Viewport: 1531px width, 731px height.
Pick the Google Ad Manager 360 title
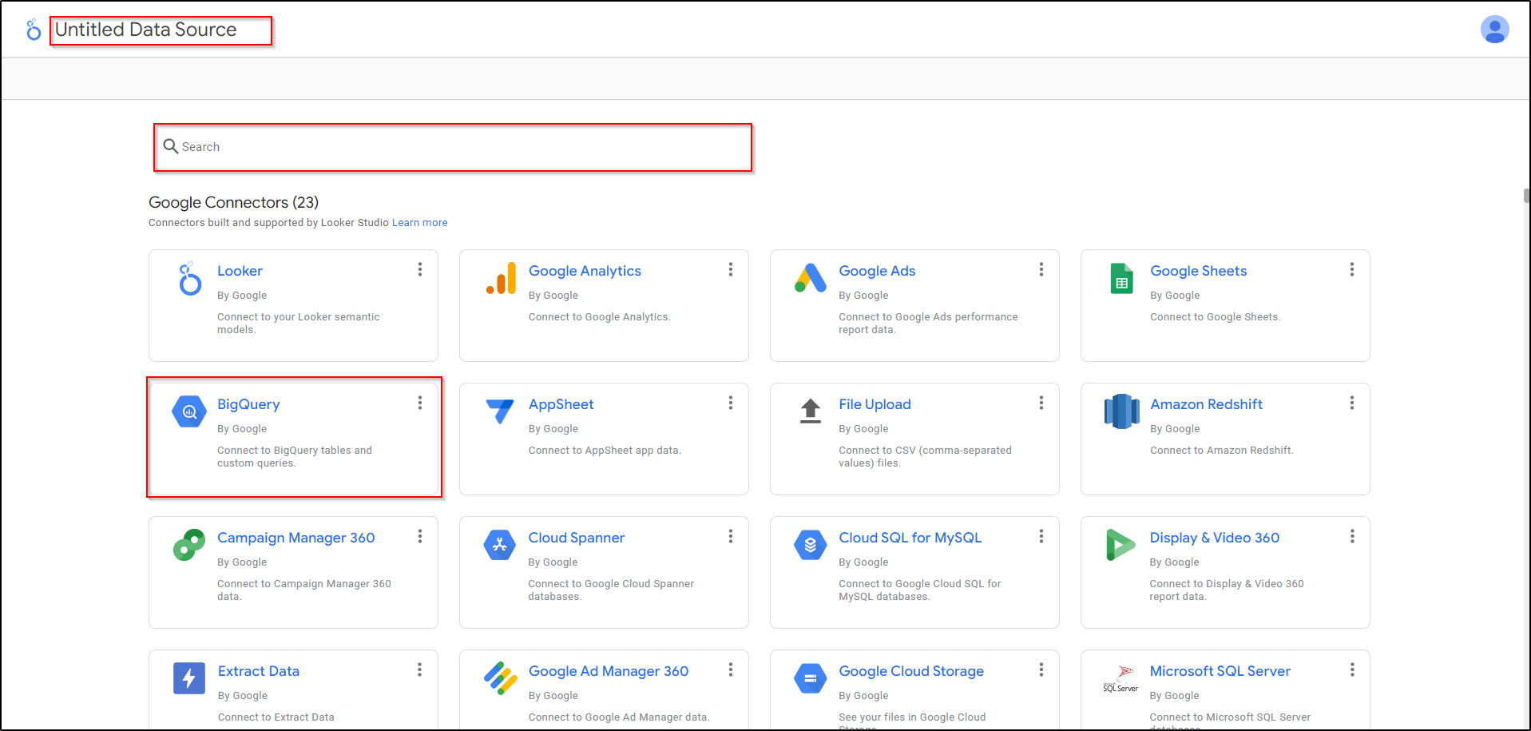point(609,671)
